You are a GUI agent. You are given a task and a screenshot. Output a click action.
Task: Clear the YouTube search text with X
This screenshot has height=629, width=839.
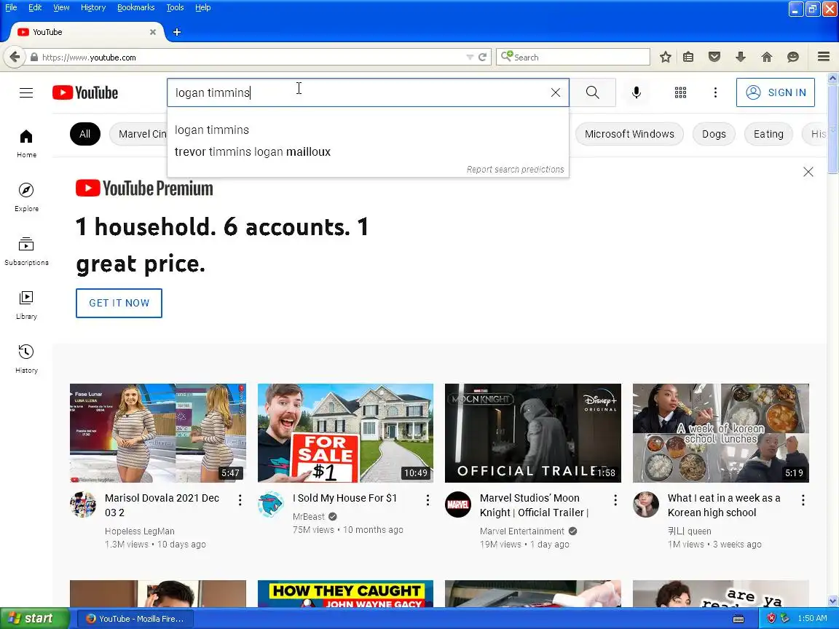[556, 92]
